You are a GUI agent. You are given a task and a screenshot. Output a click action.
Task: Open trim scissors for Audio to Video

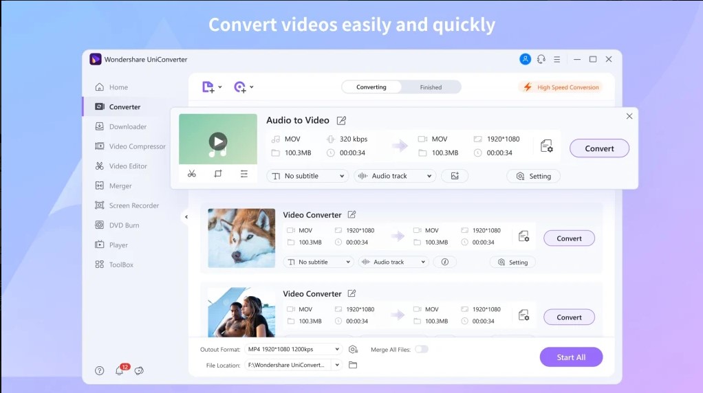click(x=192, y=173)
